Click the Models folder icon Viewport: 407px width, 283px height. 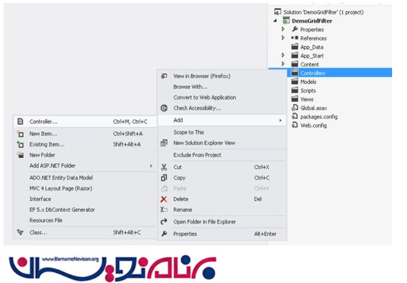pos(295,82)
